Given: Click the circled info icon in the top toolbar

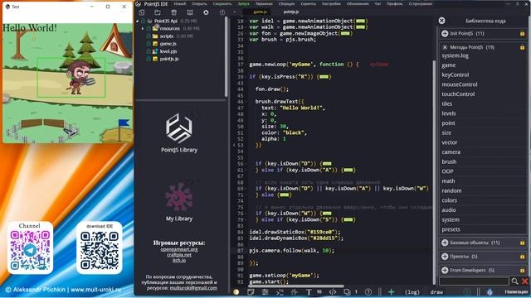Looking at the screenshot, I should coord(222,12).
